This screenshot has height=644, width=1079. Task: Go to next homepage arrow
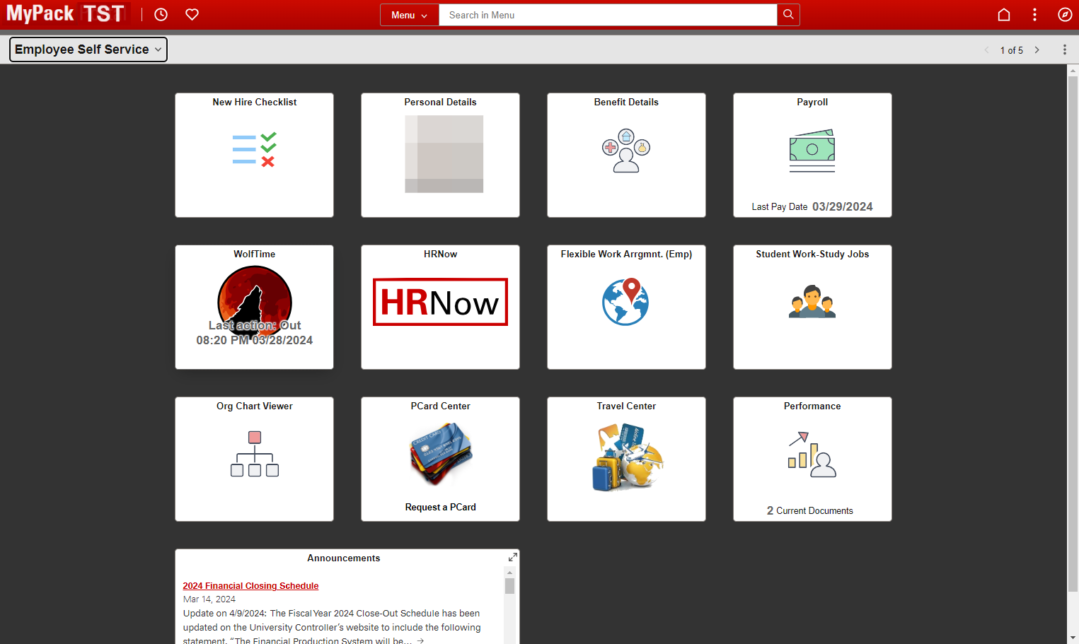pyautogui.click(x=1037, y=49)
